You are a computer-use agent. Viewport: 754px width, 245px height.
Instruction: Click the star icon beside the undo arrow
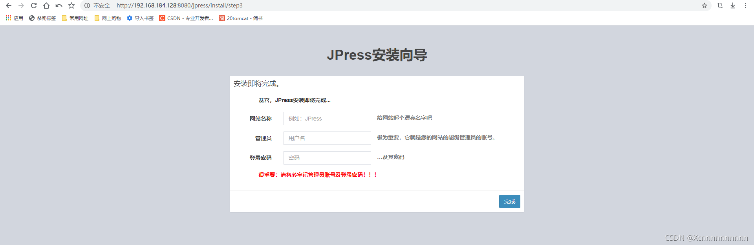pyautogui.click(x=71, y=5)
